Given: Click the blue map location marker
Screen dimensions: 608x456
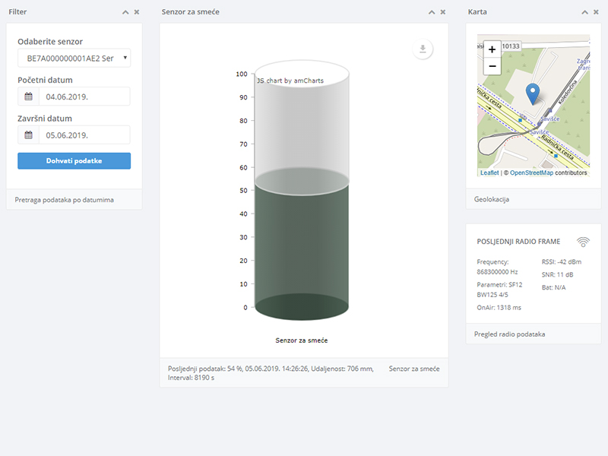Looking at the screenshot, I should point(533,93).
